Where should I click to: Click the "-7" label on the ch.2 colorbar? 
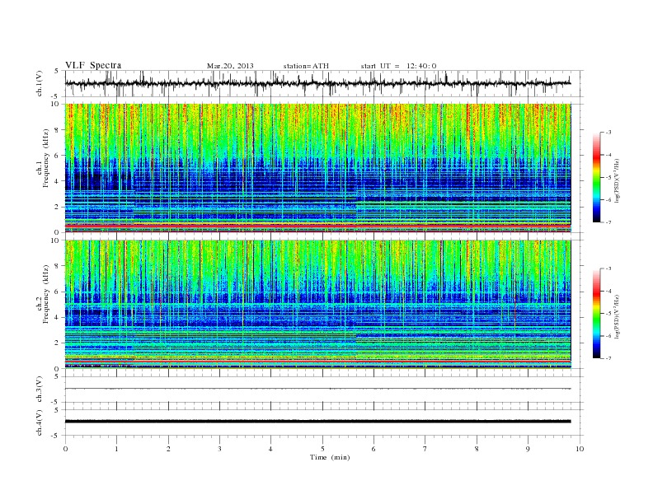point(608,358)
